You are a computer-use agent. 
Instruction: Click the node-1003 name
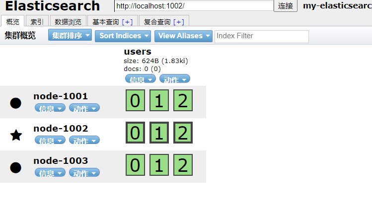[x=61, y=160]
